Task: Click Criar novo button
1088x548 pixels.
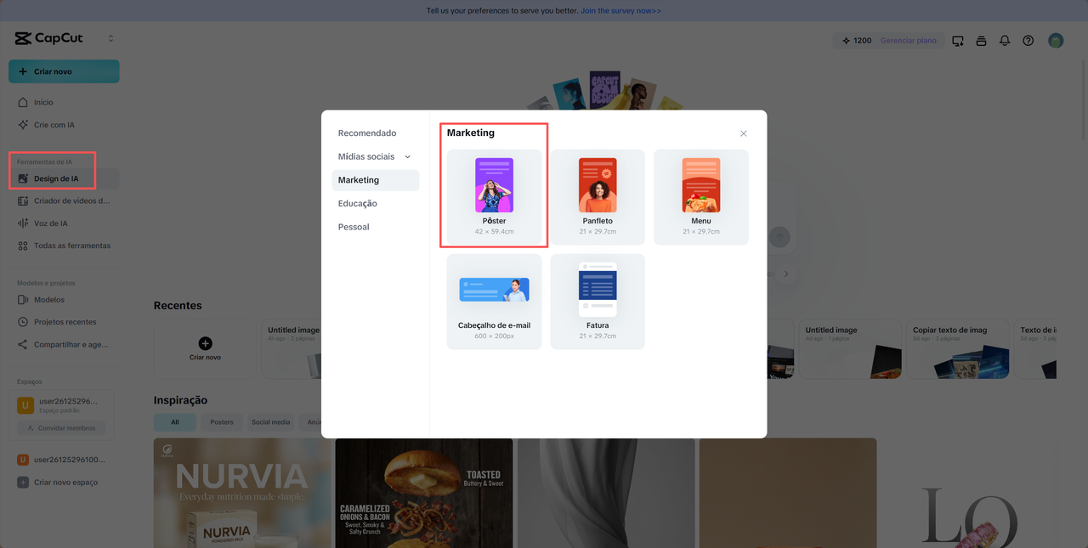Action: [x=63, y=71]
